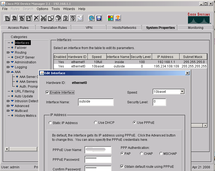Switch to the Access Rules tab
Viewport: 215px width, 171px height.
click(x=18, y=28)
